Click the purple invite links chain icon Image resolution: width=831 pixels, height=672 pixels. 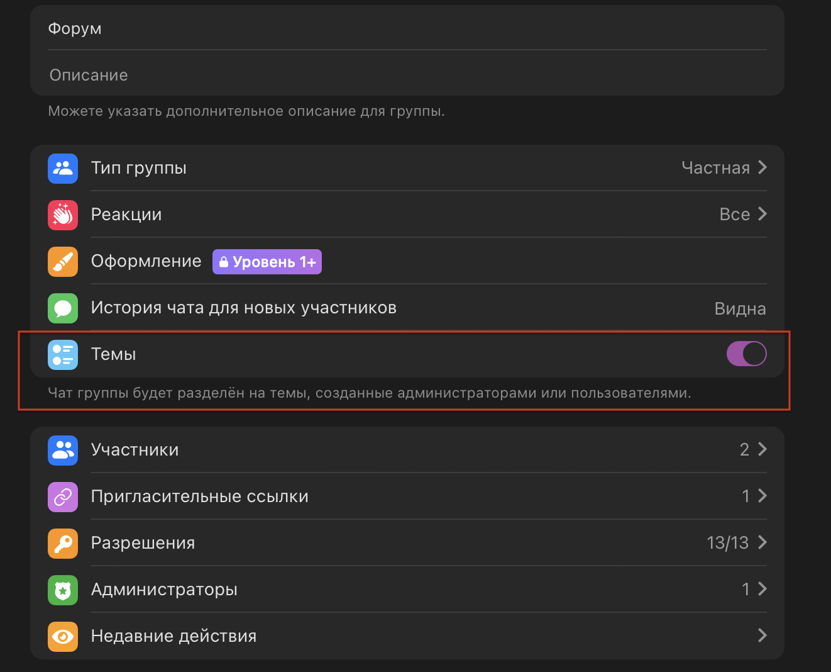click(x=63, y=496)
